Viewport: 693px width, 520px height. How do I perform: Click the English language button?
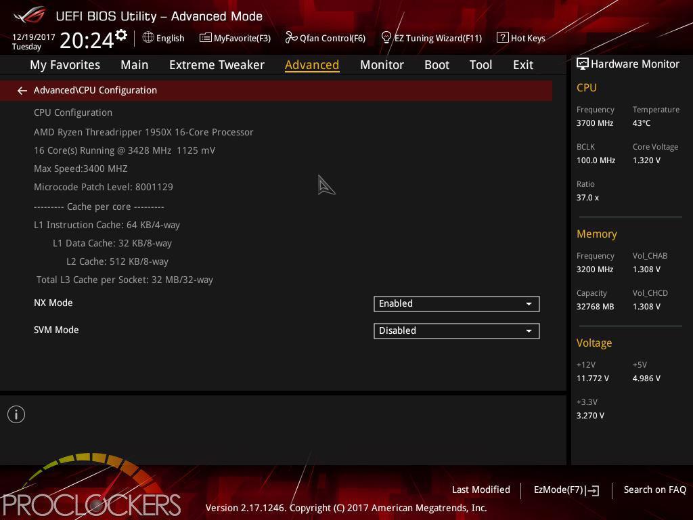tap(164, 38)
